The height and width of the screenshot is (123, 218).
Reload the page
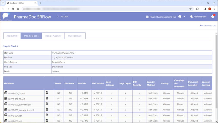13,9
